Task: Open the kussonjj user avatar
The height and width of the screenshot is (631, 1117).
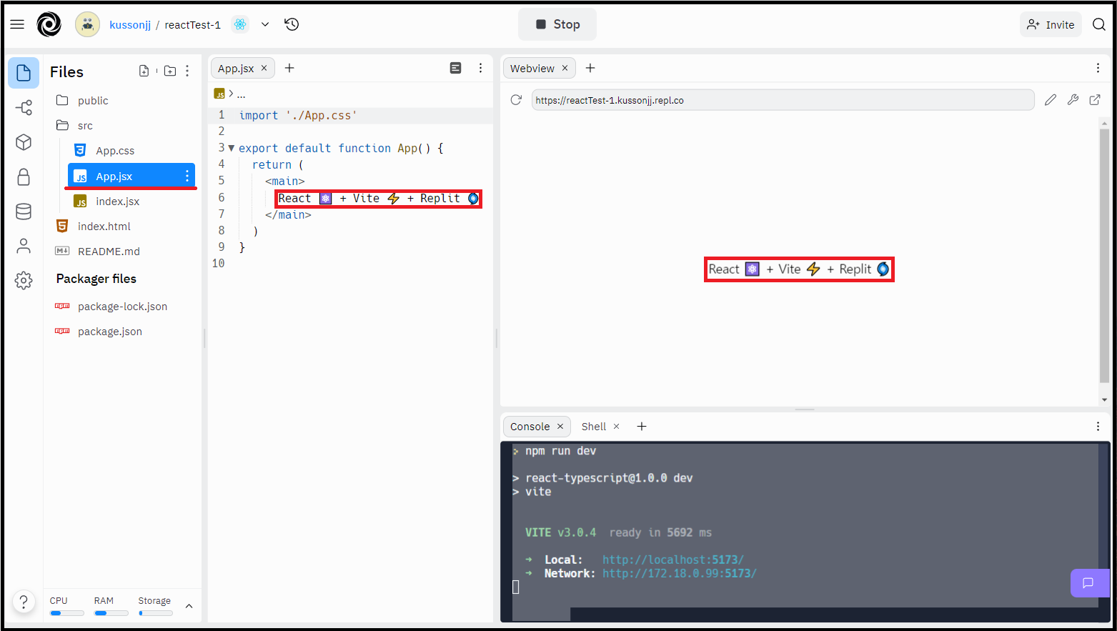Action: 88,24
